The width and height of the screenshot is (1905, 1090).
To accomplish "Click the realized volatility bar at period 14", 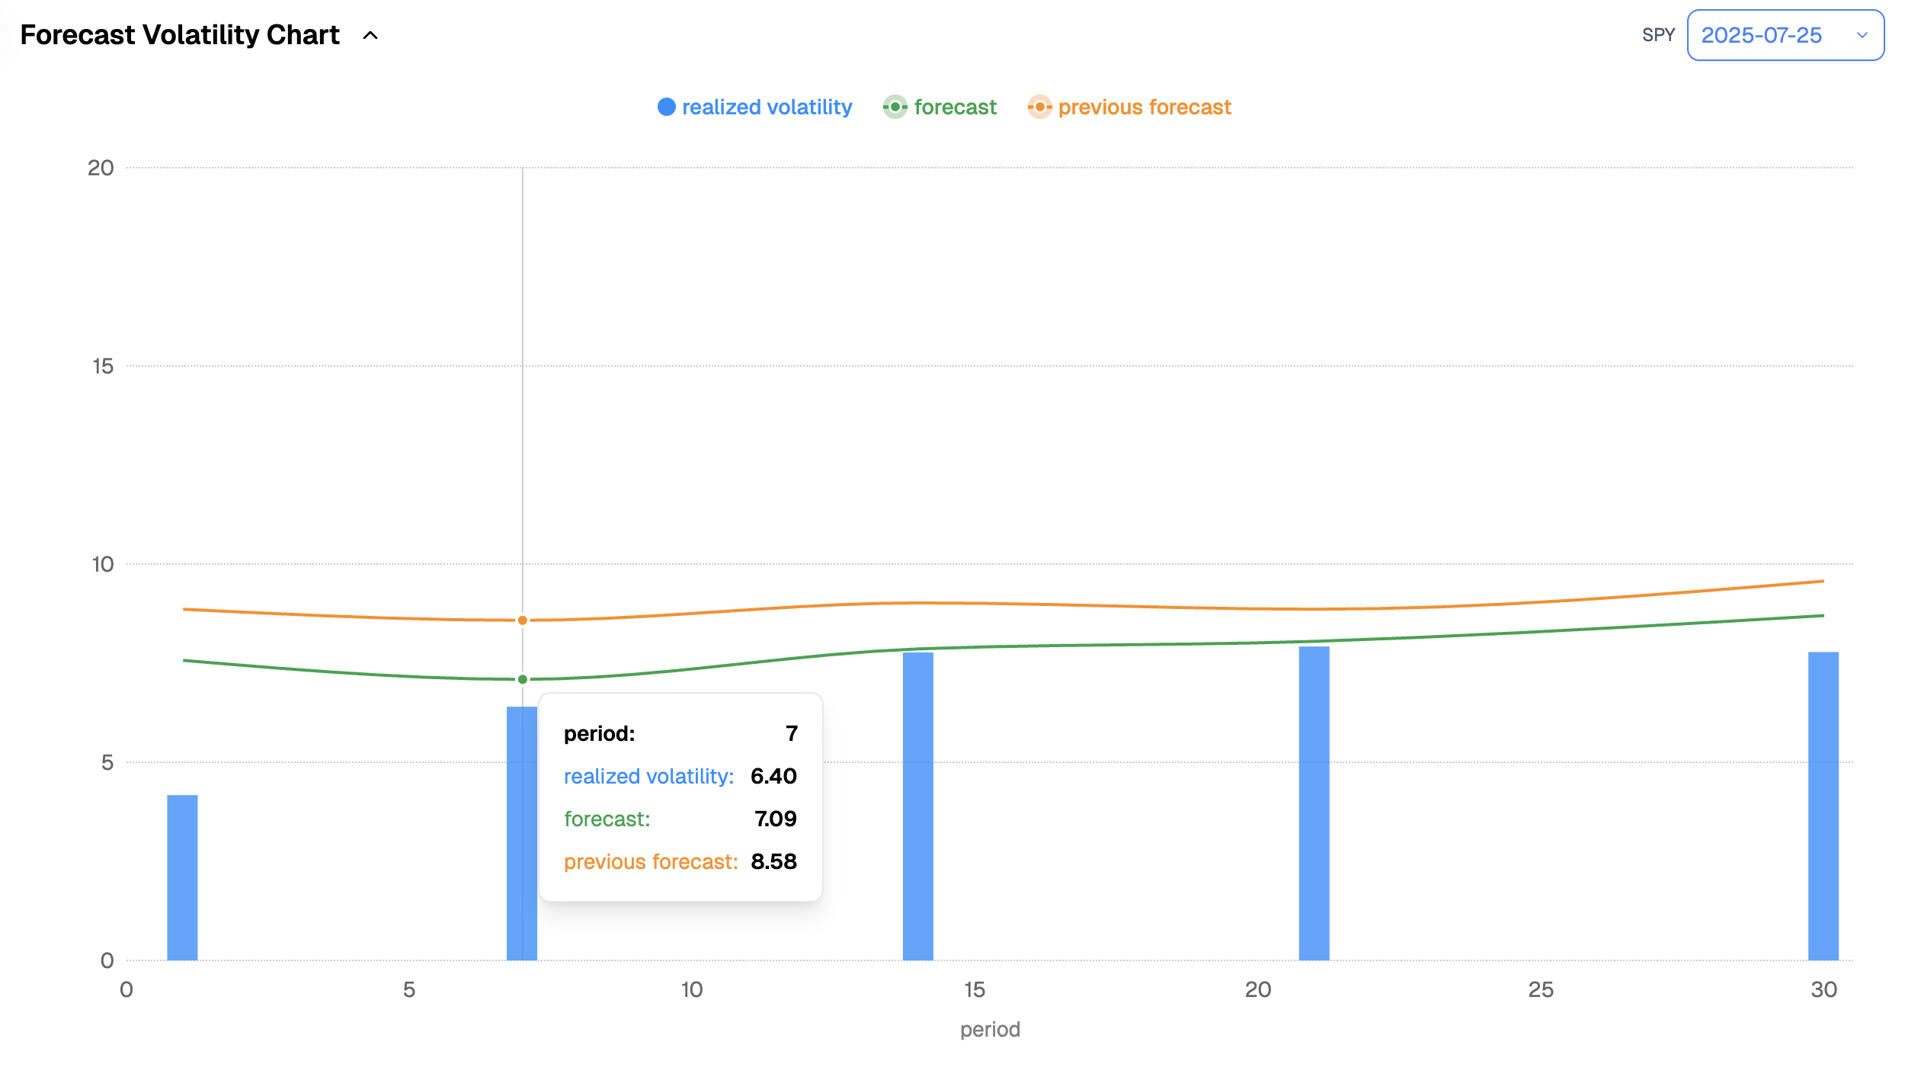I will 917,806.
